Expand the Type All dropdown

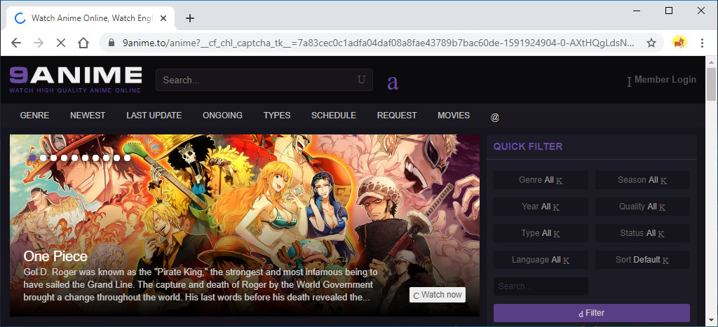tap(541, 233)
